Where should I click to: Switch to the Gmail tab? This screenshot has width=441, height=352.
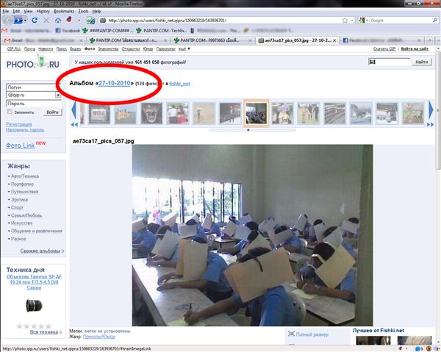pos(43,40)
